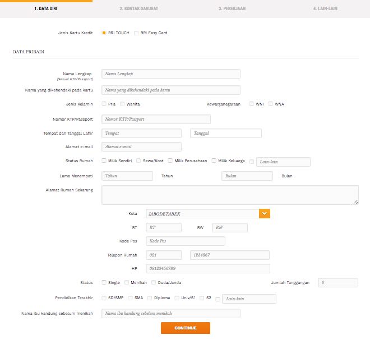Viewport: 370px width, 339px height.
Task: Focus the Nama ibu kandung field
Action: click(x=171, y=314)
